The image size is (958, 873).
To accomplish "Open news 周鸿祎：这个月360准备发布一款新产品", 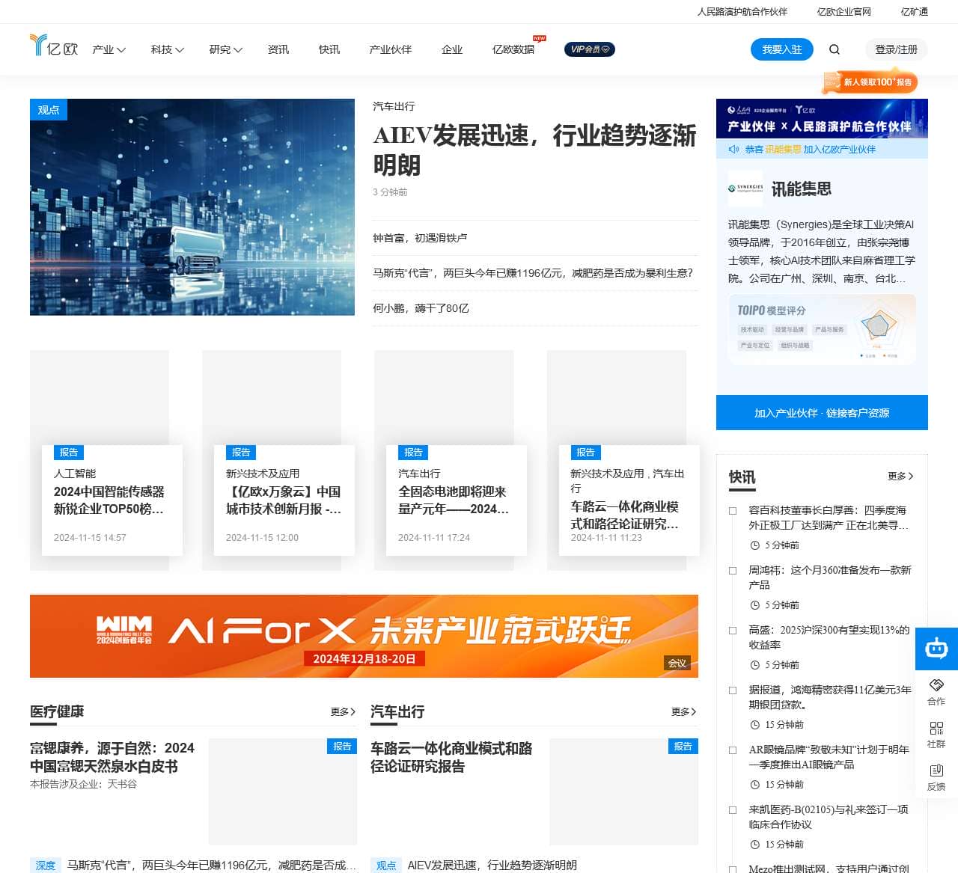I will click(x=830, y=578).
